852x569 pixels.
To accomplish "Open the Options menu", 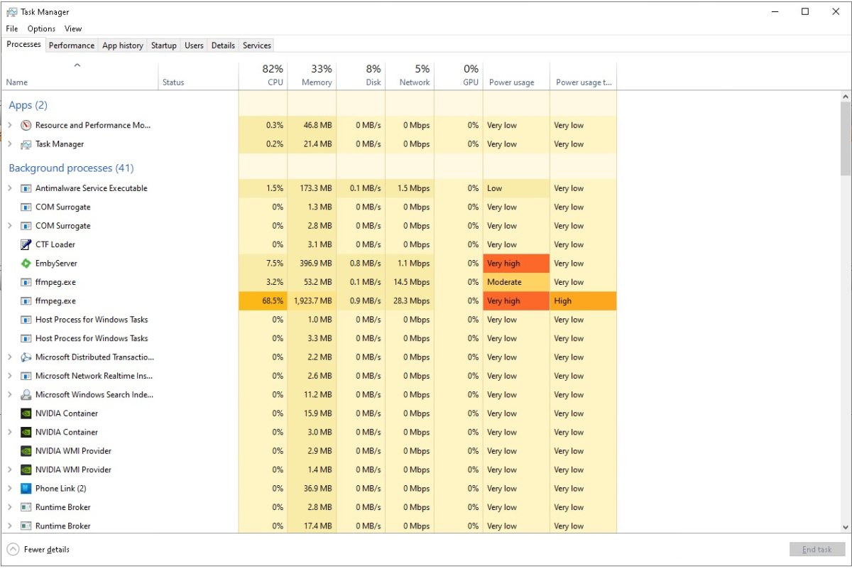I will coord(41,29).
